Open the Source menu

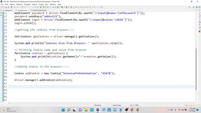tap(12, 4)
